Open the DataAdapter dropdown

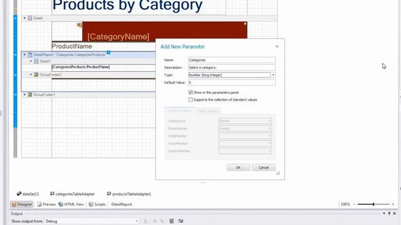(269, 128)
